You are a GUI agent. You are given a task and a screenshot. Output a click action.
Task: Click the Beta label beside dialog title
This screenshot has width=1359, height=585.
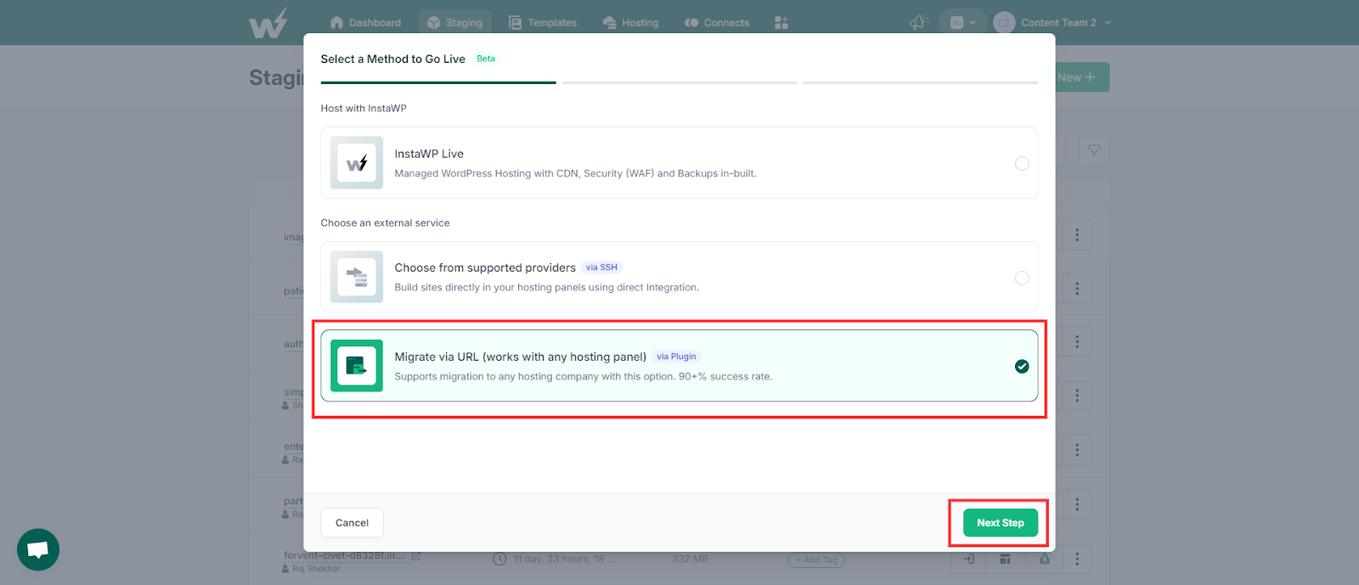click(486, 59)
